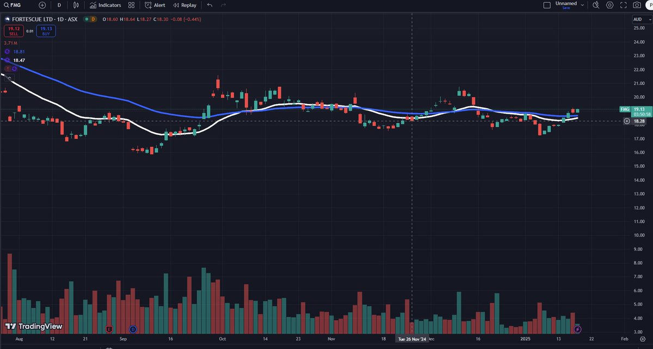
Task: Open the layout setup square icon
Action: (x=547, y=5)
